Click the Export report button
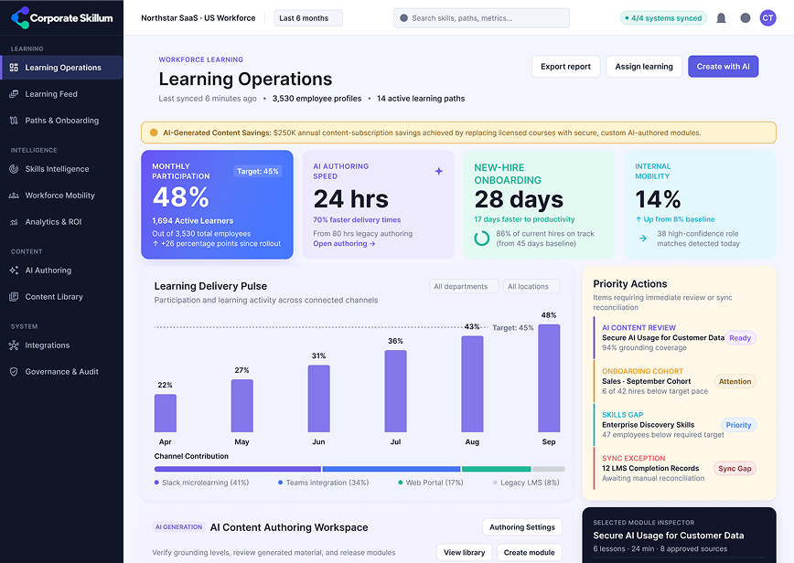The image size is (794, 563). tap(565, 67)
